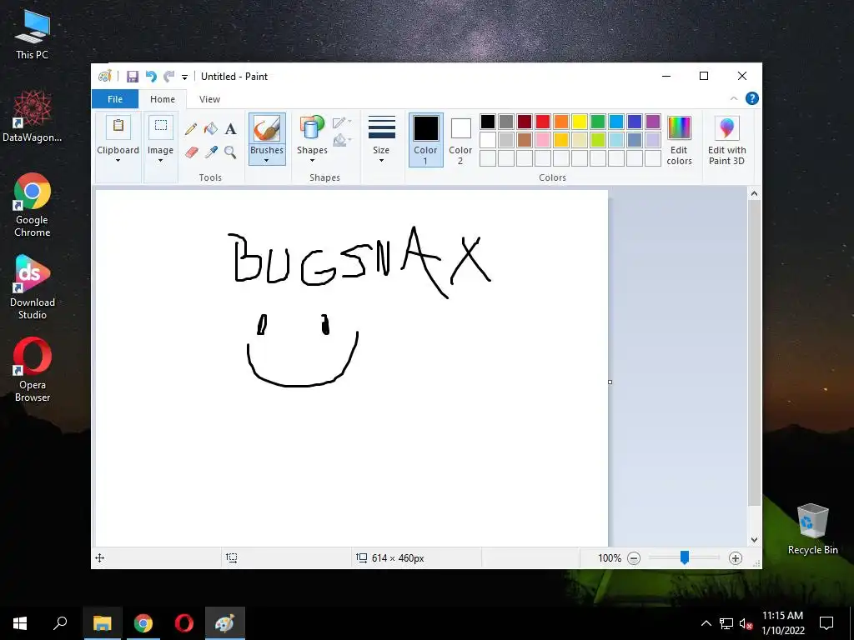The width and height of the screenshot is (854, 640).
Task: Open the Customize Quick Access Toolbar arrow
Action: 184,77
